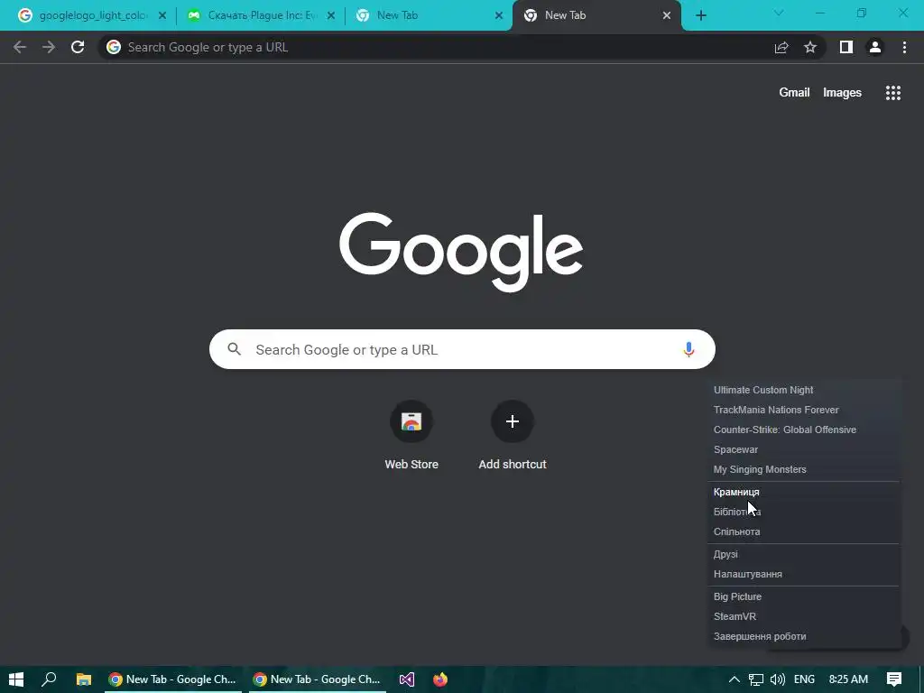
Task: Open the Google apps grid
Action: coord(893,93)
